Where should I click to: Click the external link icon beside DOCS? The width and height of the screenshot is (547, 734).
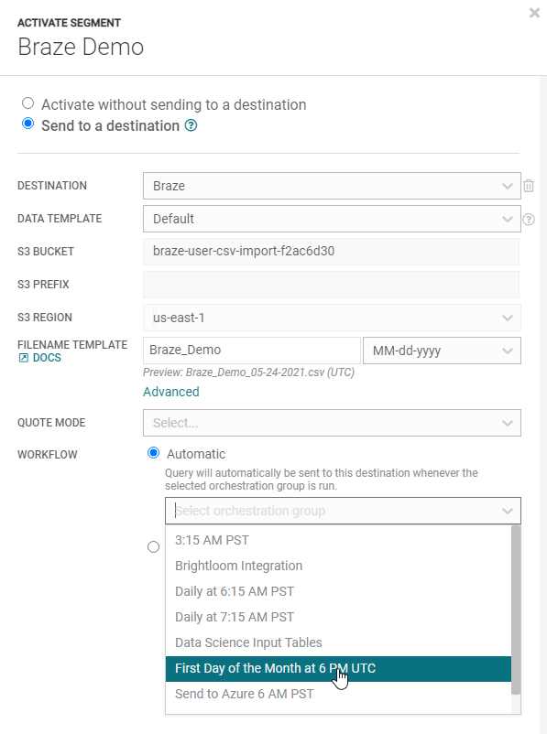pyautogui.click(x=24, y=358)
